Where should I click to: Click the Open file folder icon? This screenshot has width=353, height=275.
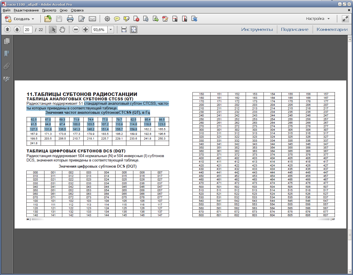click(48, 19)
